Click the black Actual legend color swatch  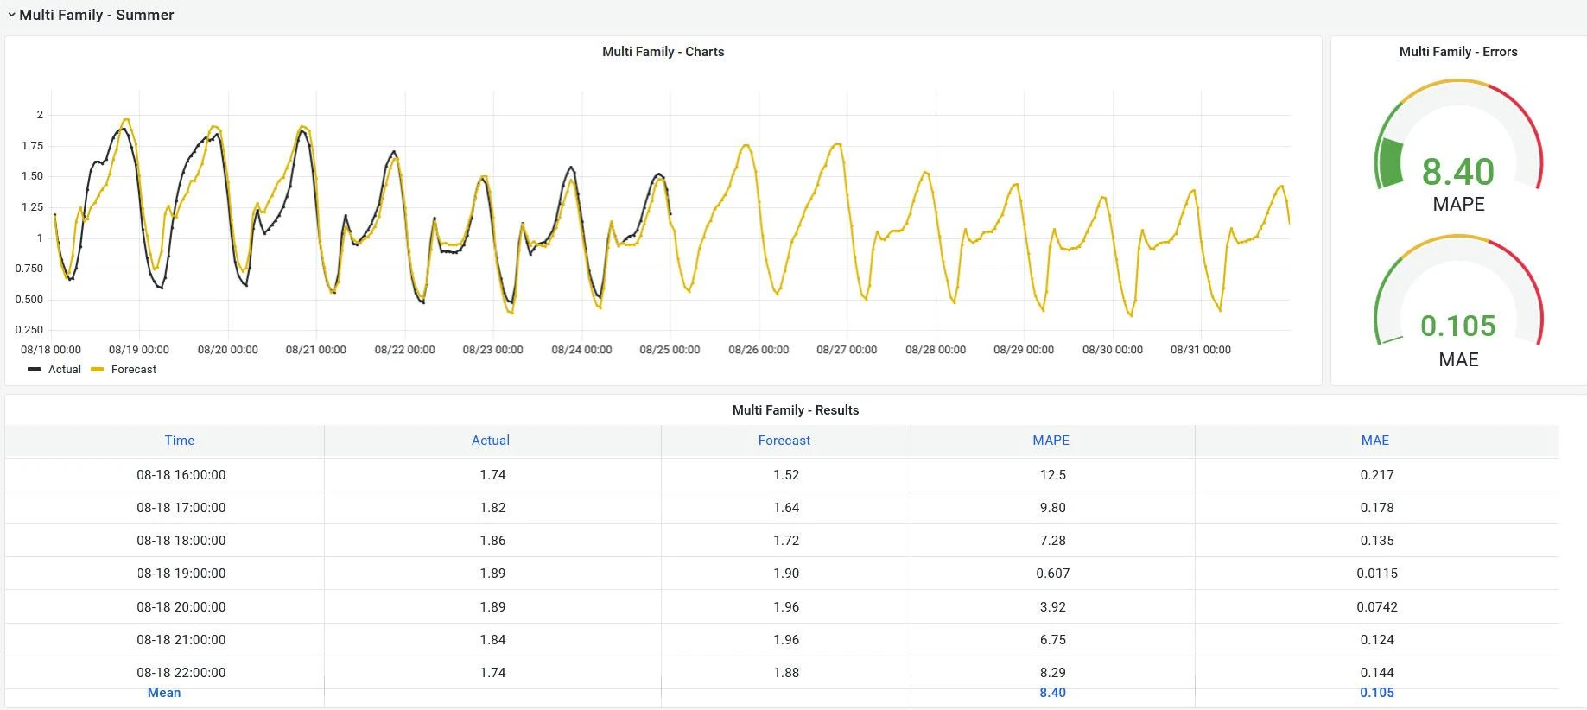(x=35, y=370)
